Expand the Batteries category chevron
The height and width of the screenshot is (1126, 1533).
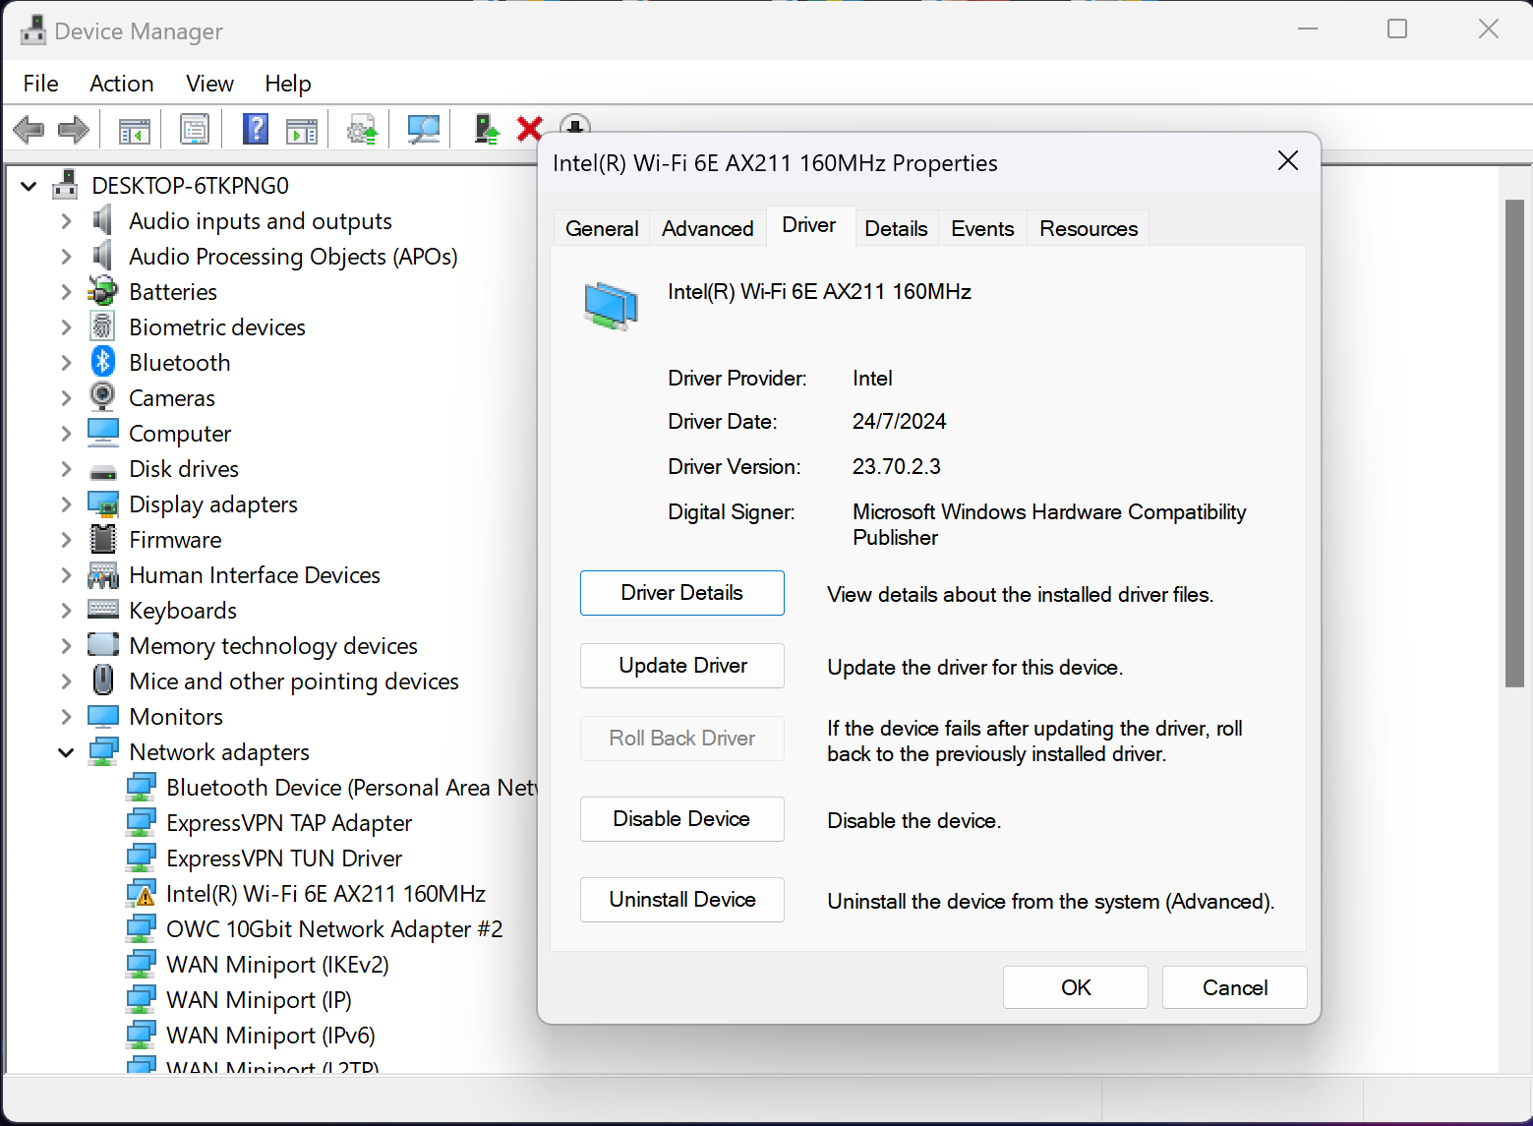click(66, 291)
